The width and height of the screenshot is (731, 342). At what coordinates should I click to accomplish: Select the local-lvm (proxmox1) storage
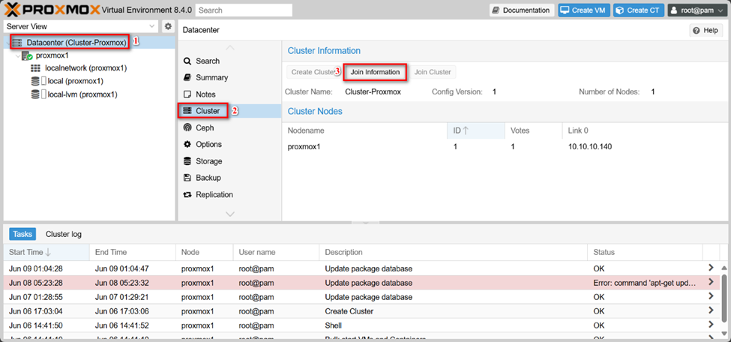82,94
